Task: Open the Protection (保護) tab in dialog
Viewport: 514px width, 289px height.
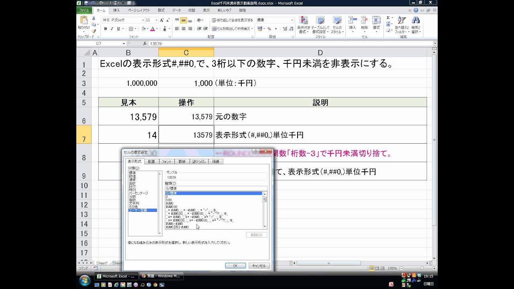Action: [x=216, y=161]
